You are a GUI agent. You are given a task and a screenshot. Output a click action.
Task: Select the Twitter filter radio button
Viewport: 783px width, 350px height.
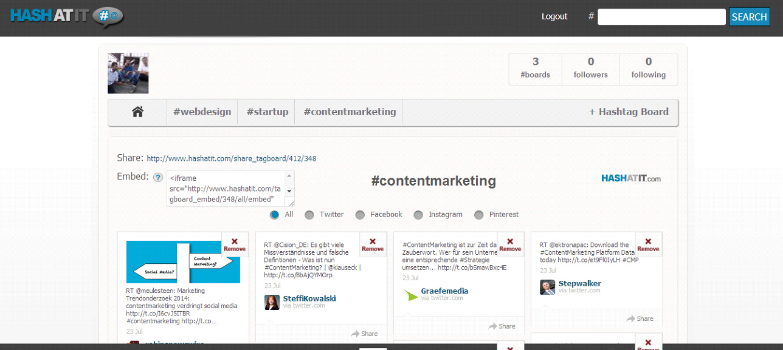pos(309,215)
